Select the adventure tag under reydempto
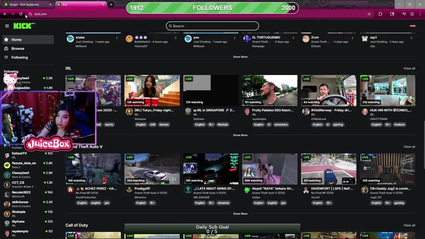This screenshot has height=239, width=425. tap(281, 124)
